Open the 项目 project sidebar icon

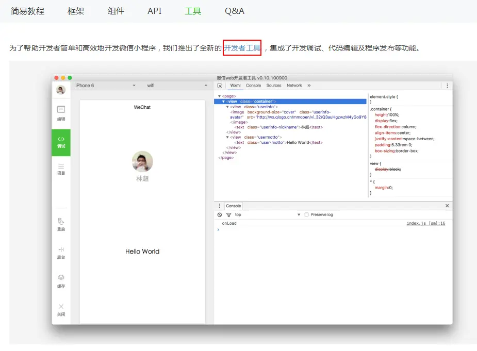click(61, 169)
